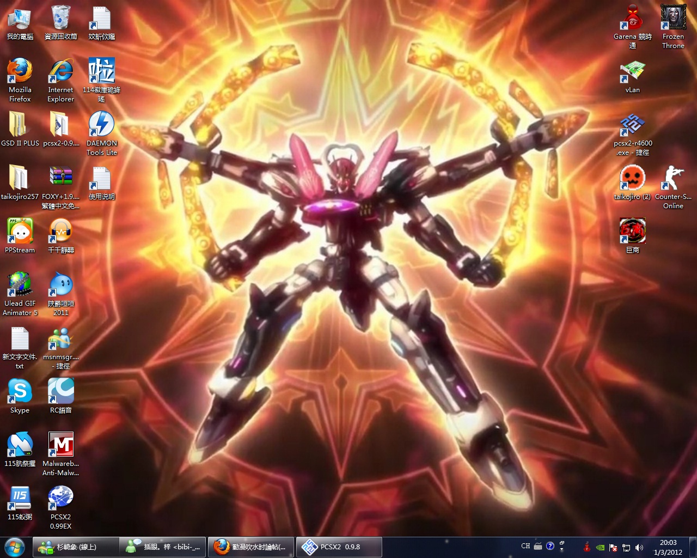
Task: Switch to the PCSX2 0.9.8 taskbar window
Action: click(x=339, y=547)
